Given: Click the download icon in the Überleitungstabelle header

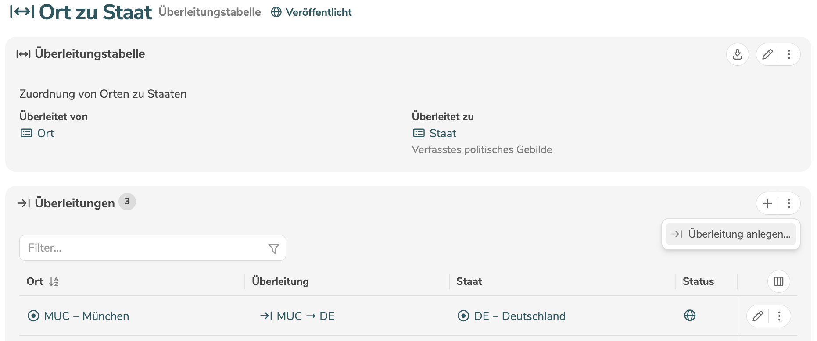Looking at the screenshot, I should 738,54.
